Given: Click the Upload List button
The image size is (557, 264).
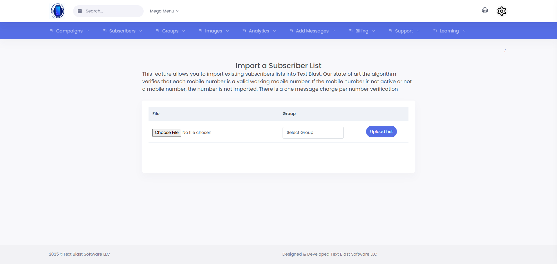Looking at the screenshot, I should 381,132.
